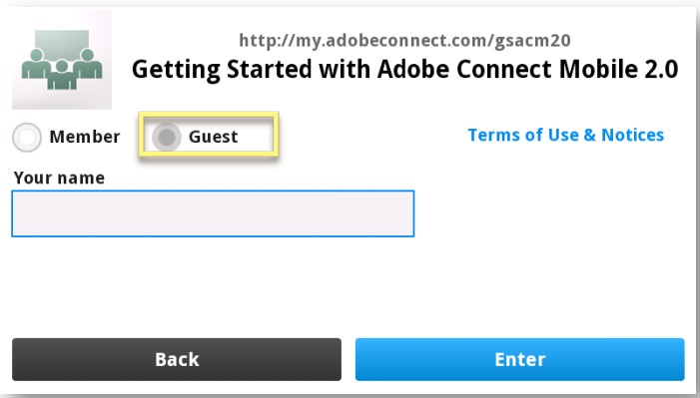Click the Your name field label
Image resolution: width=700 pixels, height=398 pixels.
pyautogui.click(x=59, y=178)
